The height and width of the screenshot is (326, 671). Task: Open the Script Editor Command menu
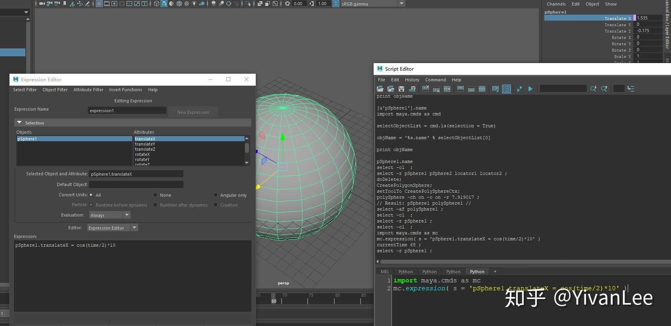pyautogui.click(x=436, y=80)
